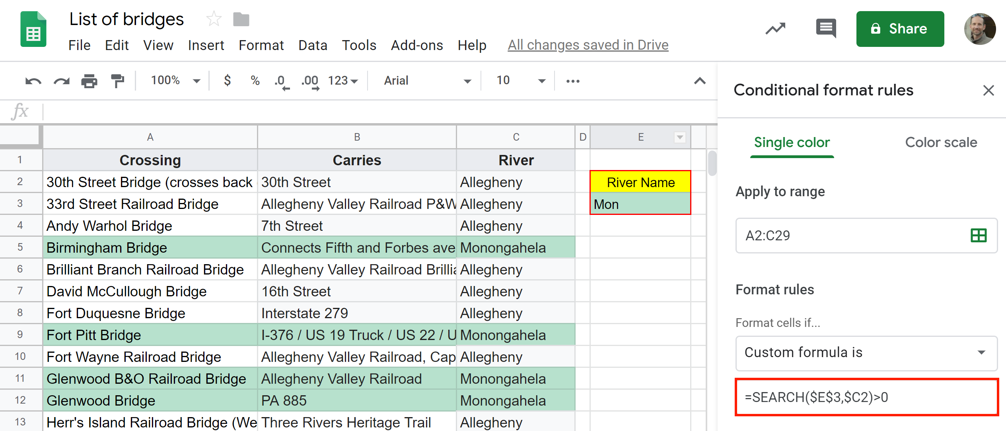Apply percent format
Image resolution: width=1006 pixels, height=431 pixels.
[254, 81]
